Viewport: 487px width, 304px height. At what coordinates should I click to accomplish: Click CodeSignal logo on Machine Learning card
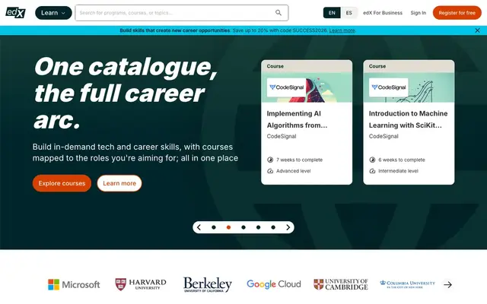point(389,87)
